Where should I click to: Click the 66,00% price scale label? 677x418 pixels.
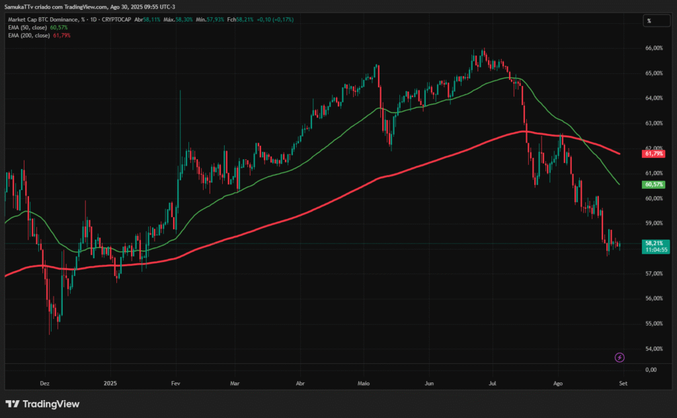(653, 48)
